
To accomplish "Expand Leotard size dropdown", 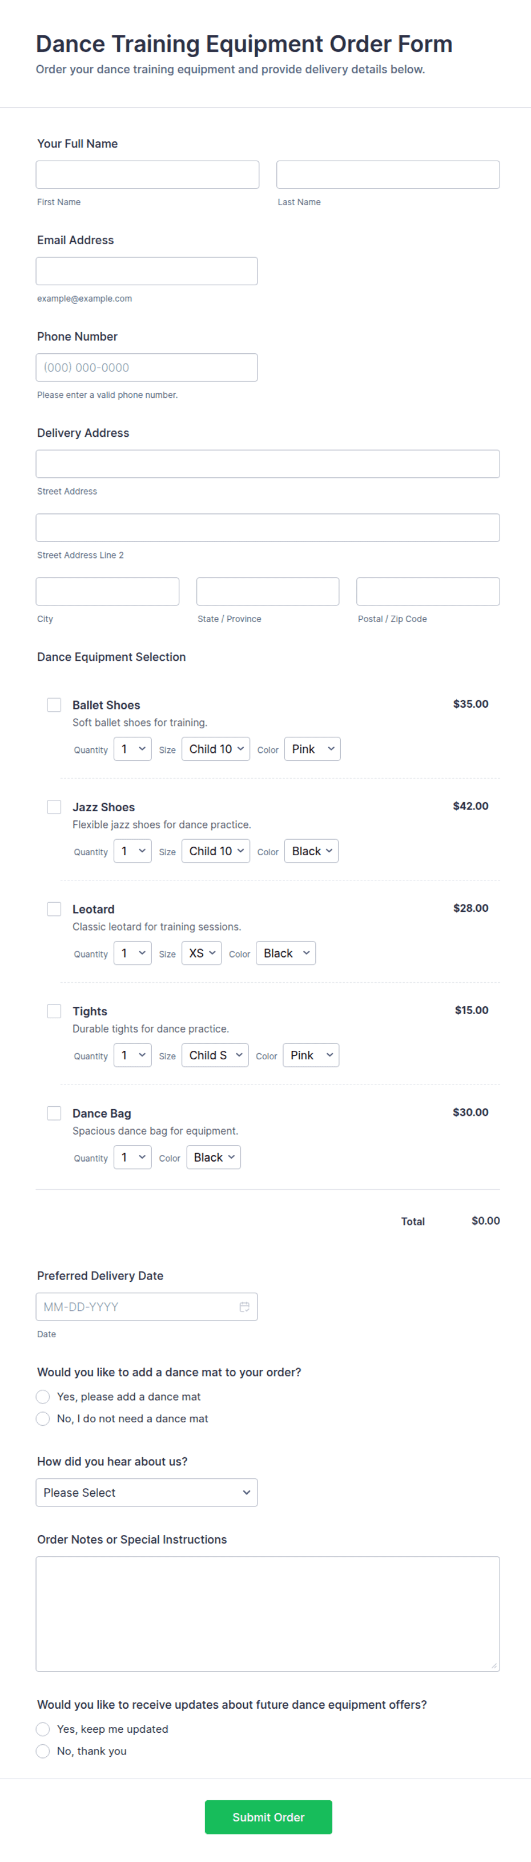I will pyautogui.click(x=202, y=954).
